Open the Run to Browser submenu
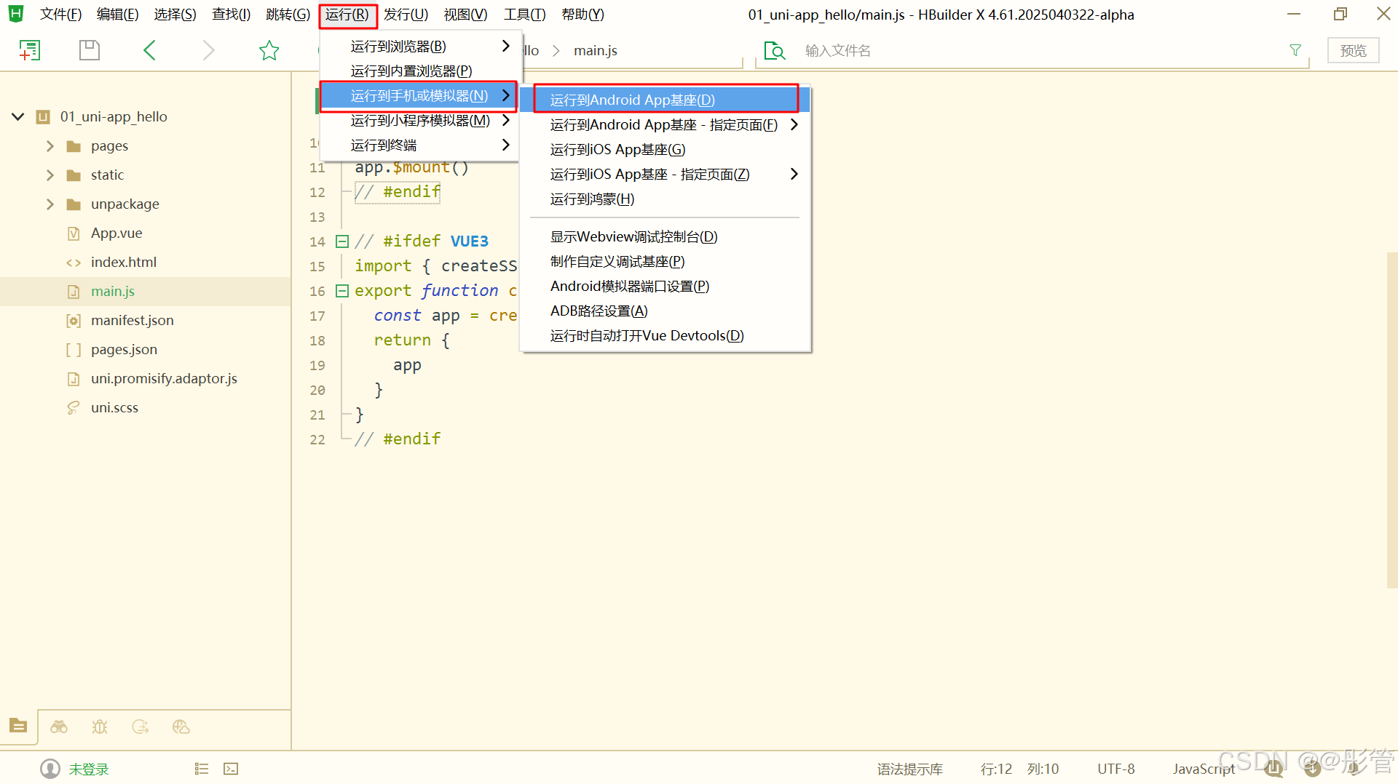 [421, 47]
